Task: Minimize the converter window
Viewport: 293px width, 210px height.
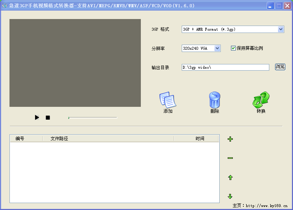Action: [x=270, y=6]
